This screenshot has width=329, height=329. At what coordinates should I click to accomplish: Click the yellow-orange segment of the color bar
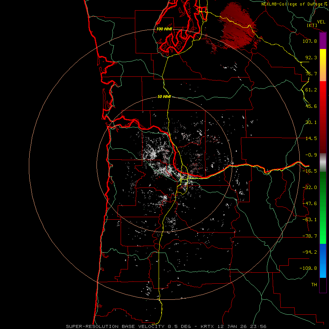click(x=323, y=65)
